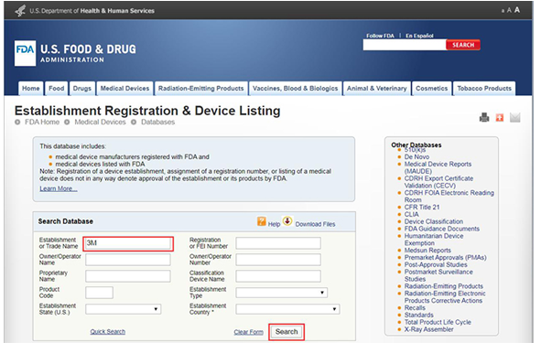Open the Food tab
The height and width of the screenshot is (353, 541).
tap(56, 89)
